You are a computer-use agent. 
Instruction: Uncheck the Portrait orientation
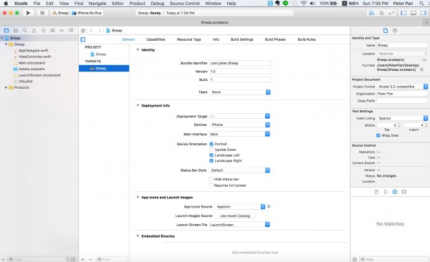pyautogui.click(x=211, y=144)
